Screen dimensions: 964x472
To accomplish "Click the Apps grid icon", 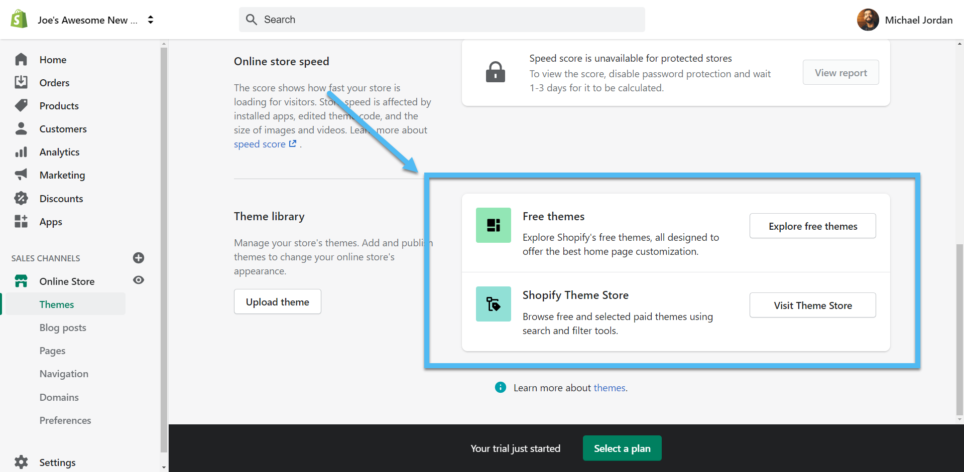I will [x=21, y=221].
